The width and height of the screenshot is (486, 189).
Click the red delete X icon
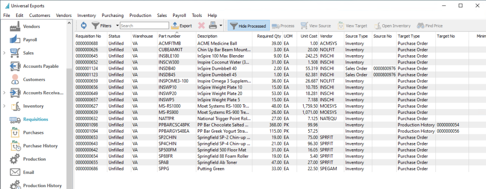pos(202,26)
